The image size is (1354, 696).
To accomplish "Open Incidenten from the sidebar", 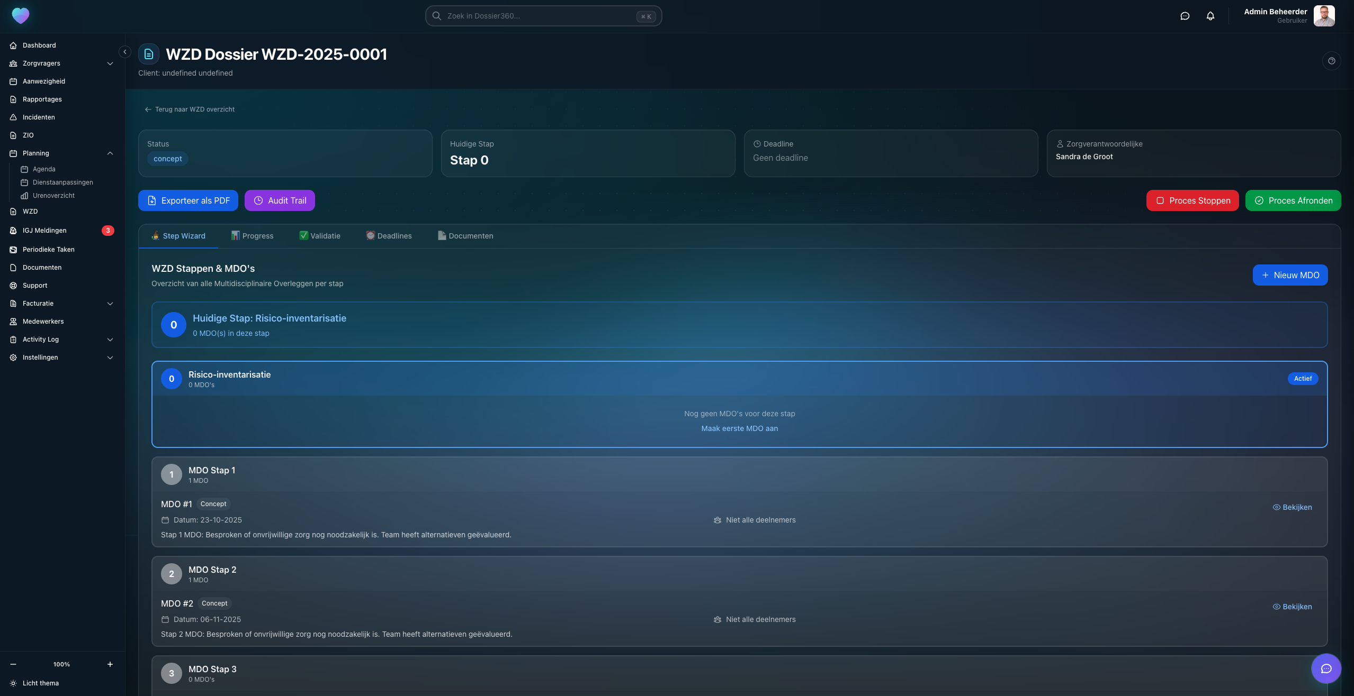I will coord(39,117).
